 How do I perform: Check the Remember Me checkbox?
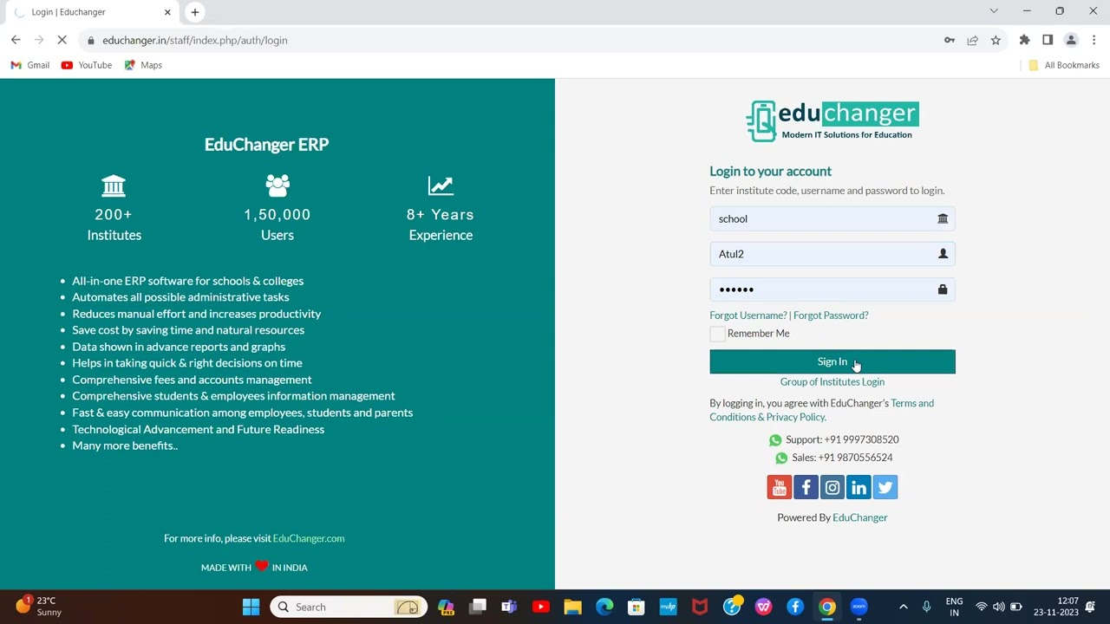click(717, 334)
